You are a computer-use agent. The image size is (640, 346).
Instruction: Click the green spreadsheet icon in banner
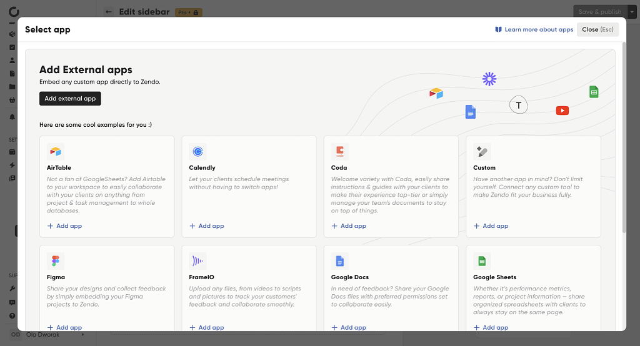(x=594, y=92)
